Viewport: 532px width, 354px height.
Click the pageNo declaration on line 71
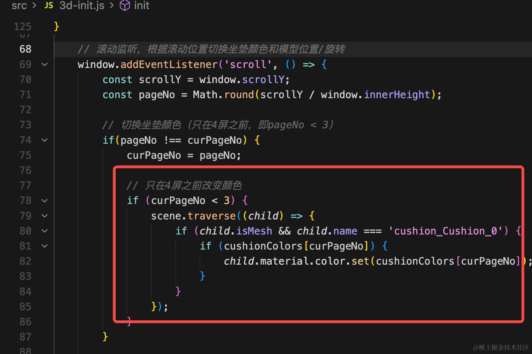pyautogui.click(x=157, y=95)
